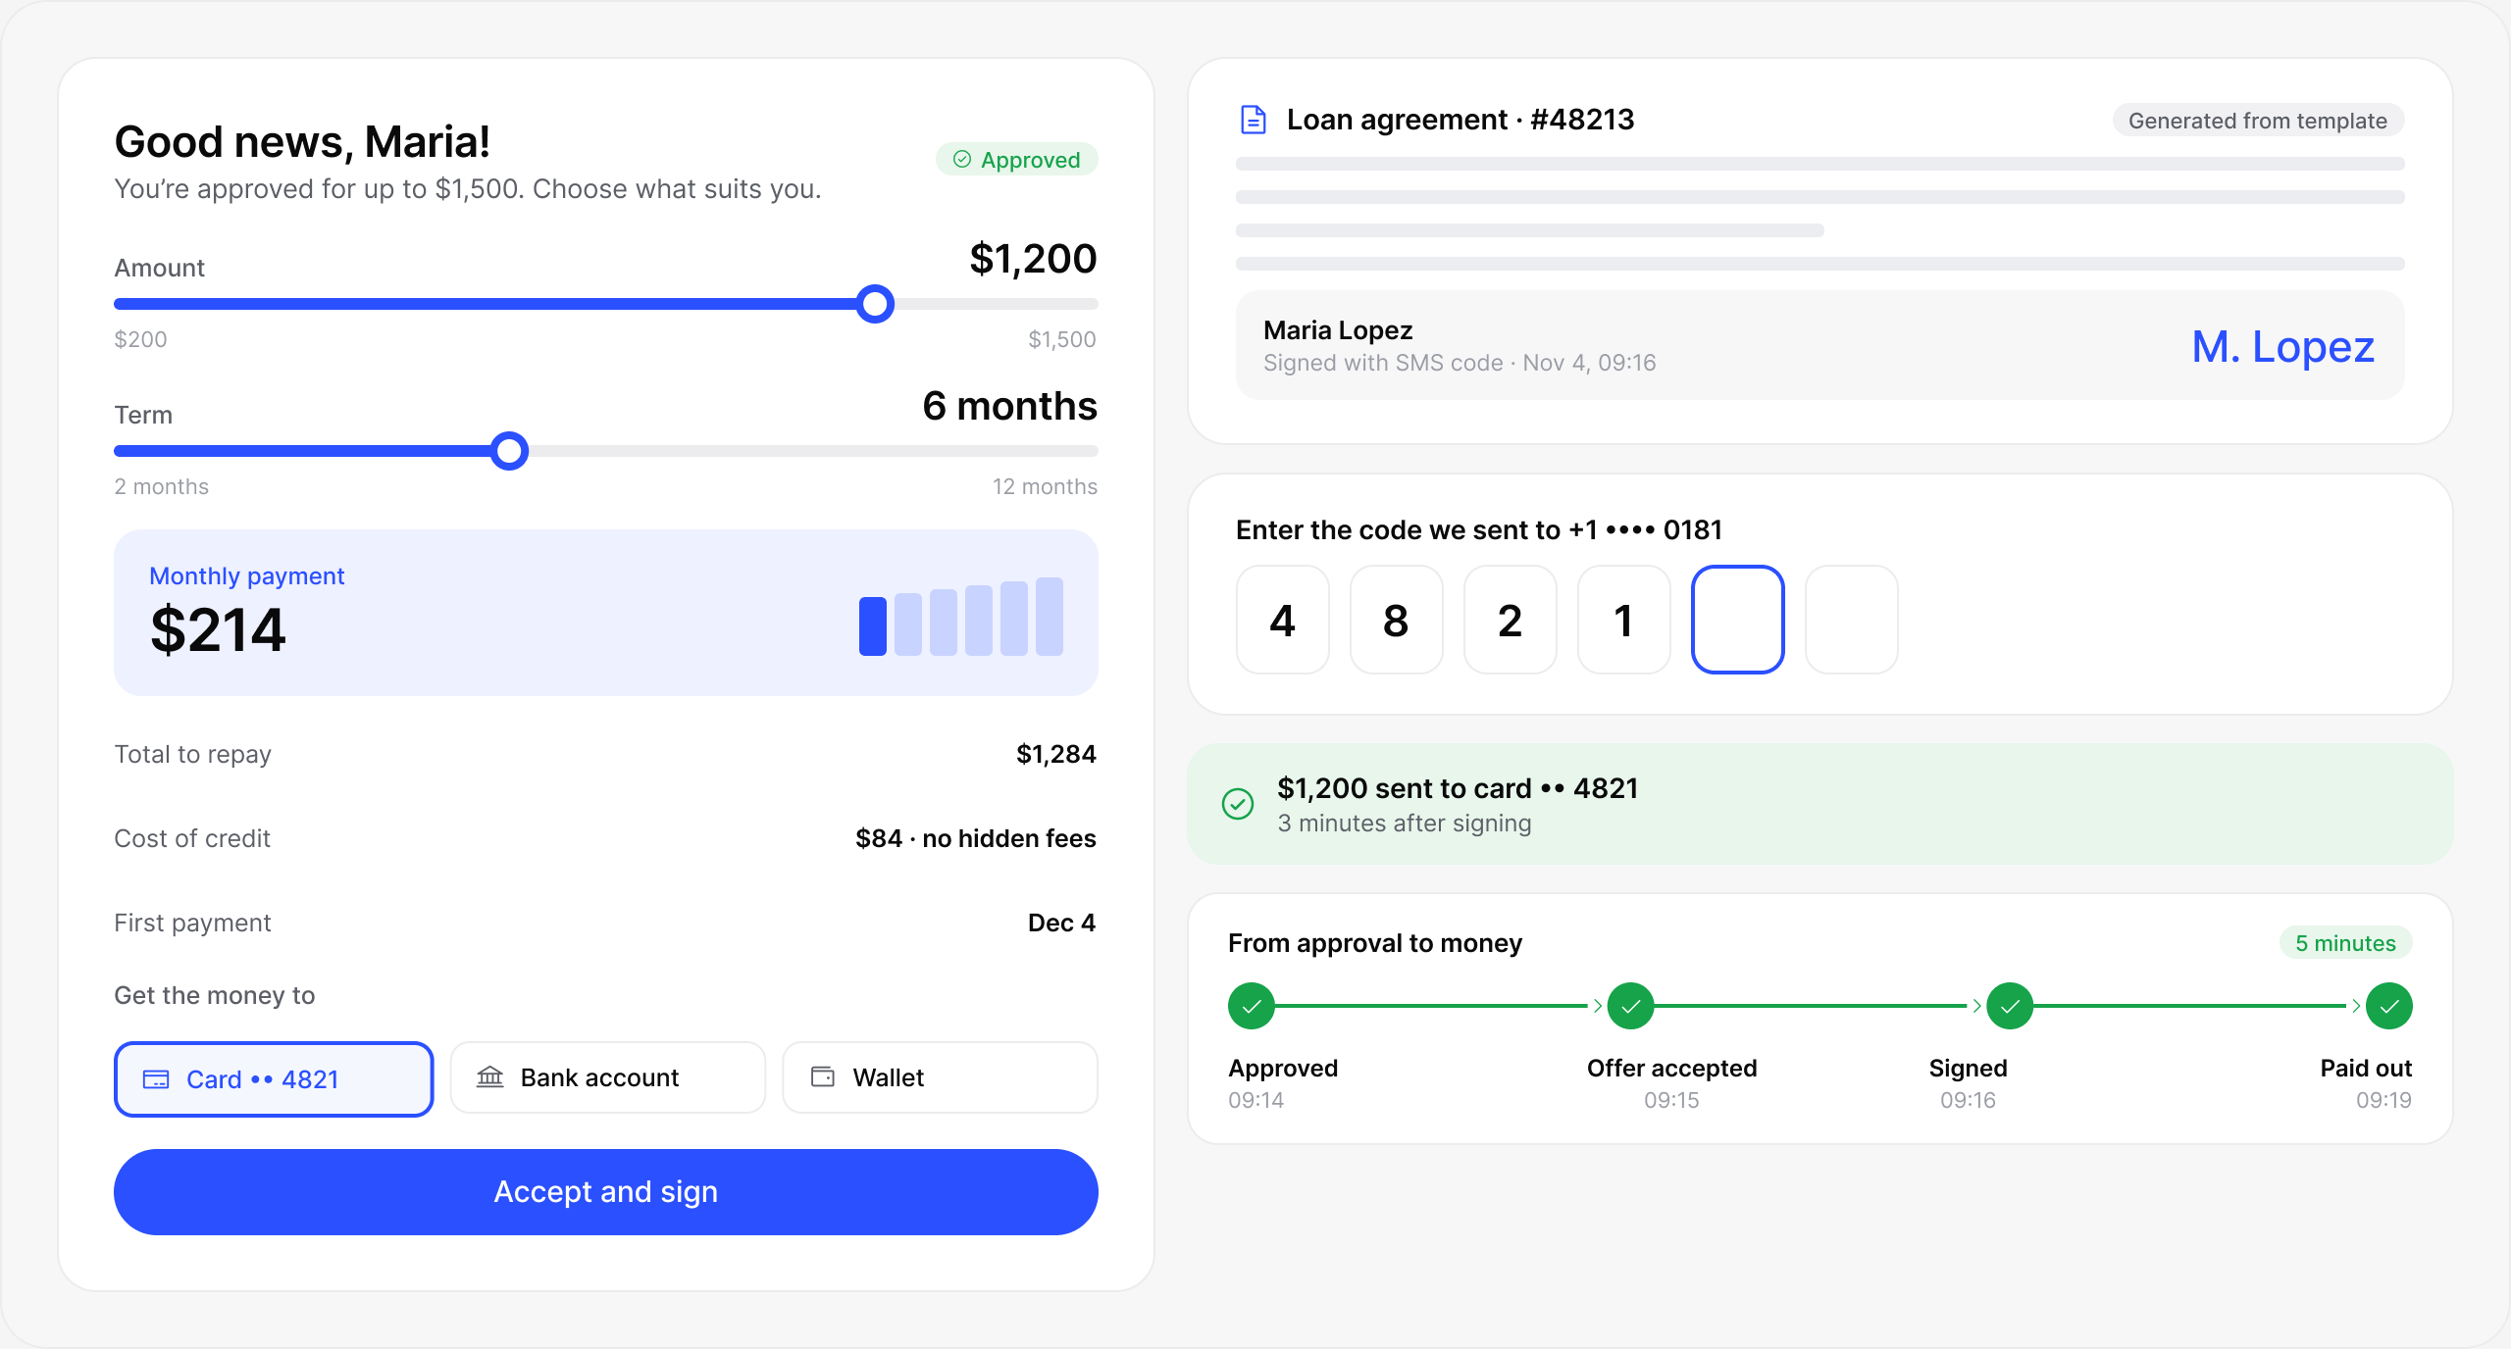This screenshot has width=2511, height=1349.
Task: Click the $214 monthly payment figure
Action: (218, 629)
